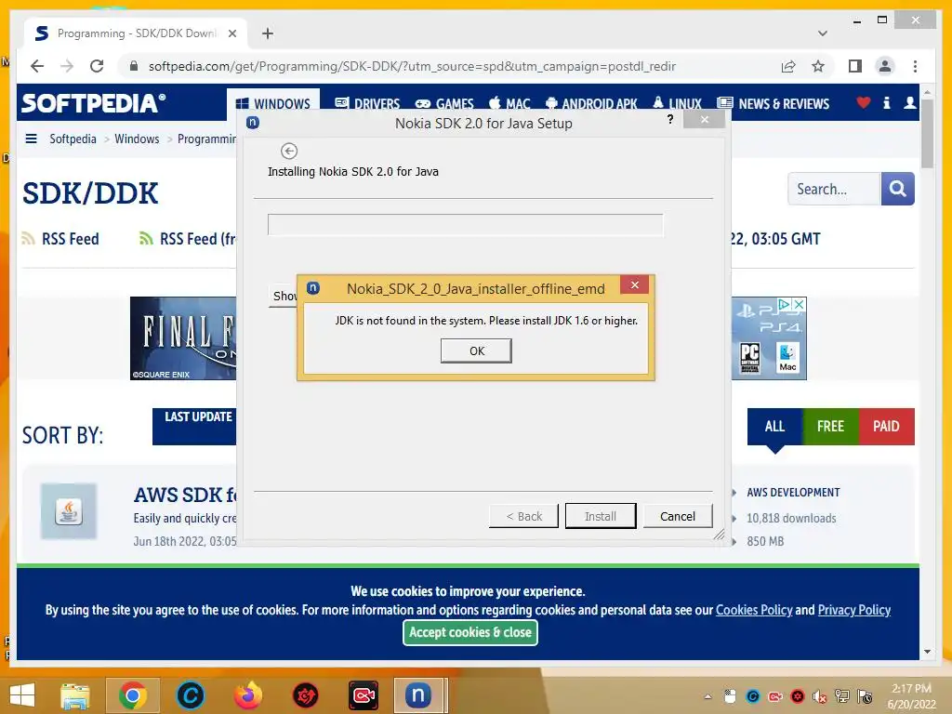Expand Chrome tab search chevron
This screenshot has height=714, width=952.
[823, 33]
